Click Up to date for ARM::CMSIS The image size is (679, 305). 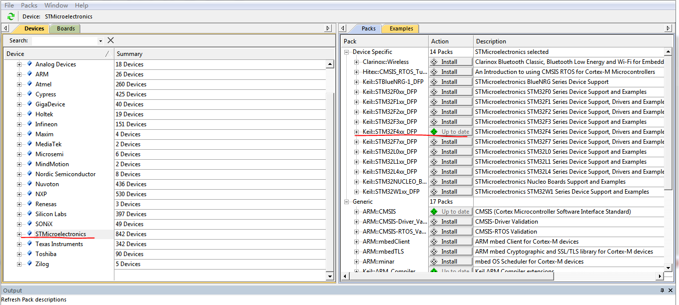450,212
